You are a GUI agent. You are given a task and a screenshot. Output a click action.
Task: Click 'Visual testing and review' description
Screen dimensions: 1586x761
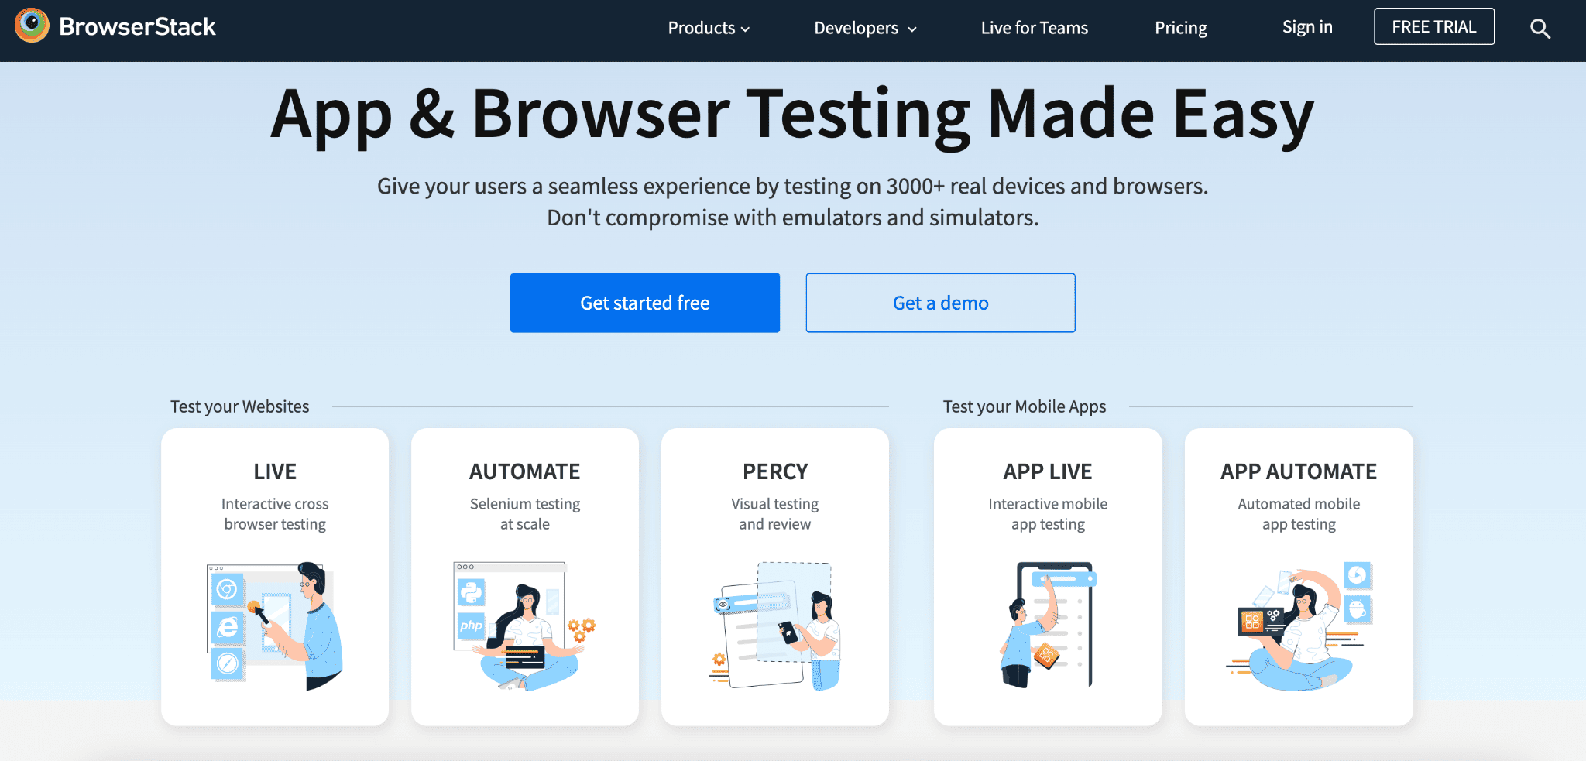775,514
